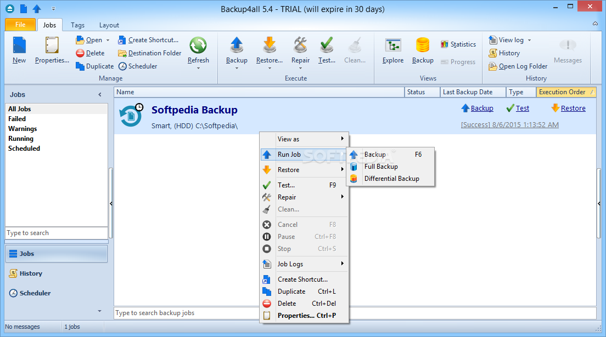Screen dimensions: 606x337
Task: Open the Open button dropdown arrow
Action: point(108,40)
